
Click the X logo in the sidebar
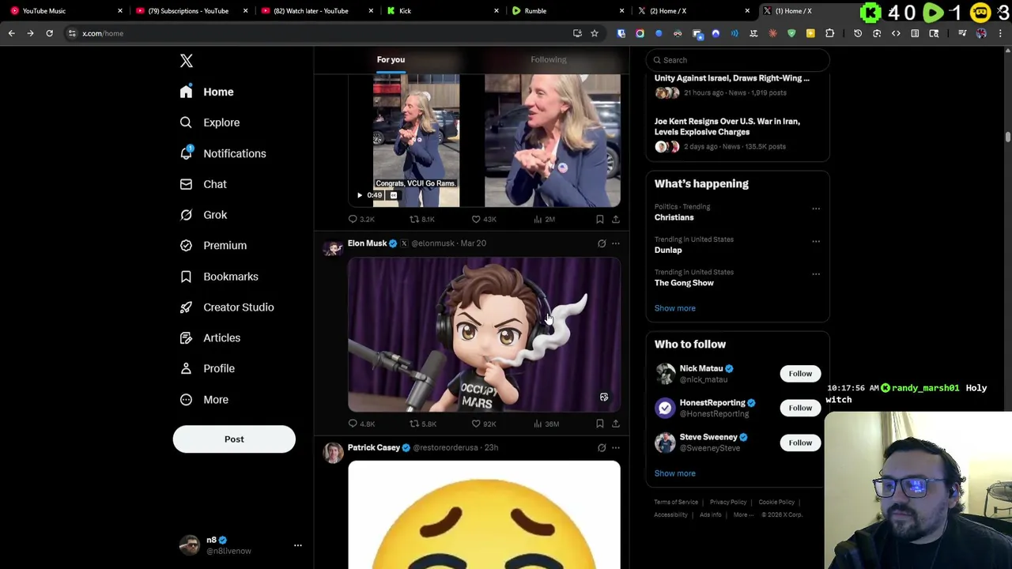click(187, 61)
